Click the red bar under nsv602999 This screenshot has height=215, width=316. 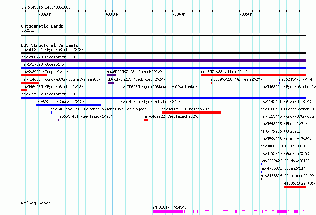tap(34, 75)
